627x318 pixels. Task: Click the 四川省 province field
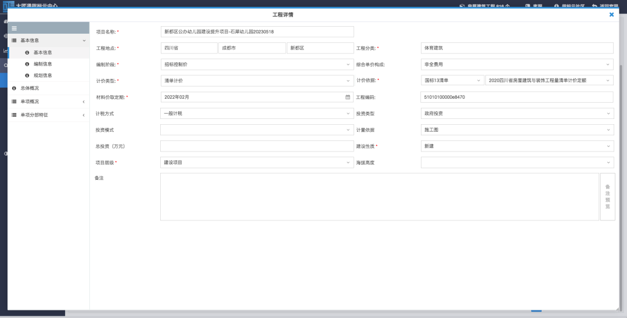point(189,48)
